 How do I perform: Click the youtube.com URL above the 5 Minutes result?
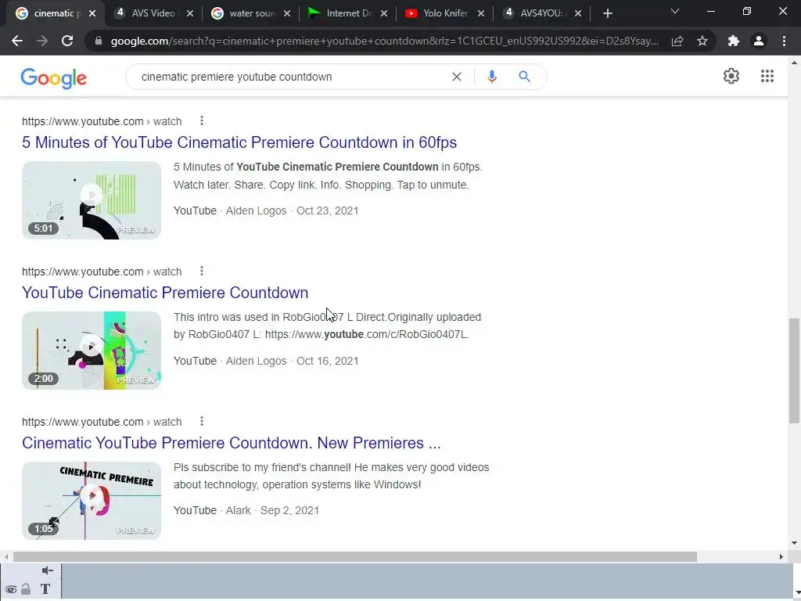tap(102, 121)
